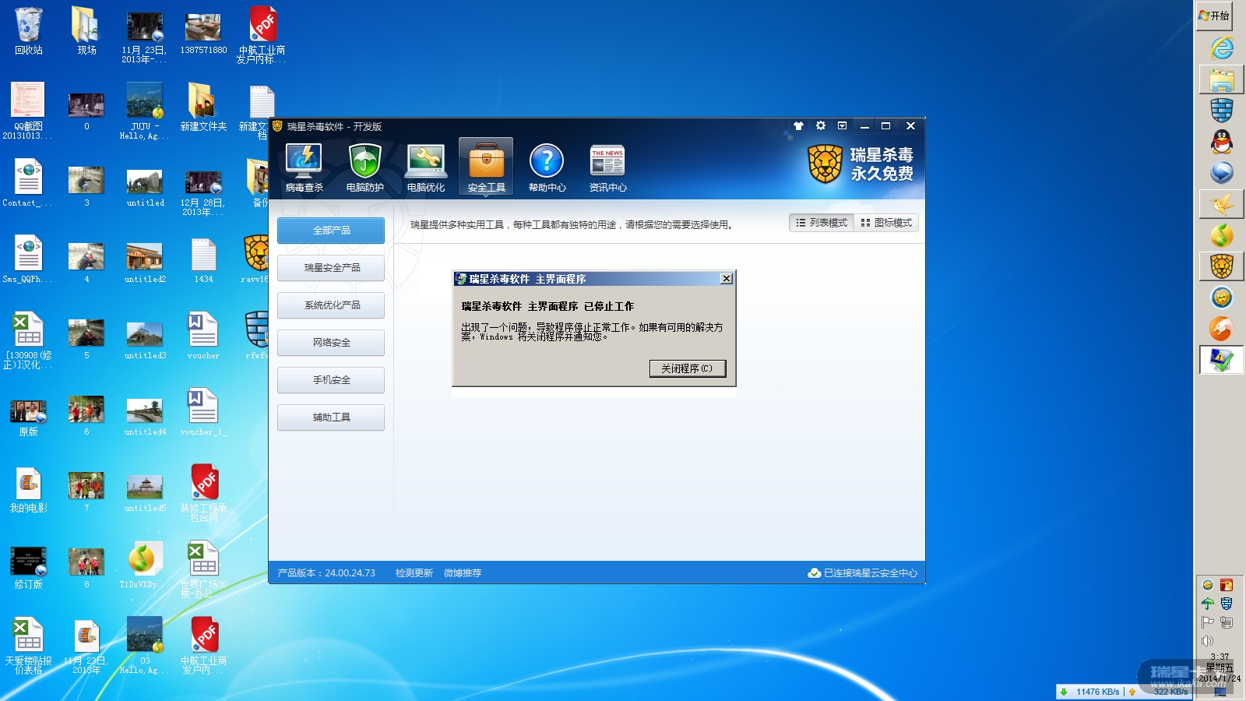The width and height of the screenshot is (1246, 701).
Task: Click the skin (shirt) icon in Rising title bar
Action: tap(798, 125)
